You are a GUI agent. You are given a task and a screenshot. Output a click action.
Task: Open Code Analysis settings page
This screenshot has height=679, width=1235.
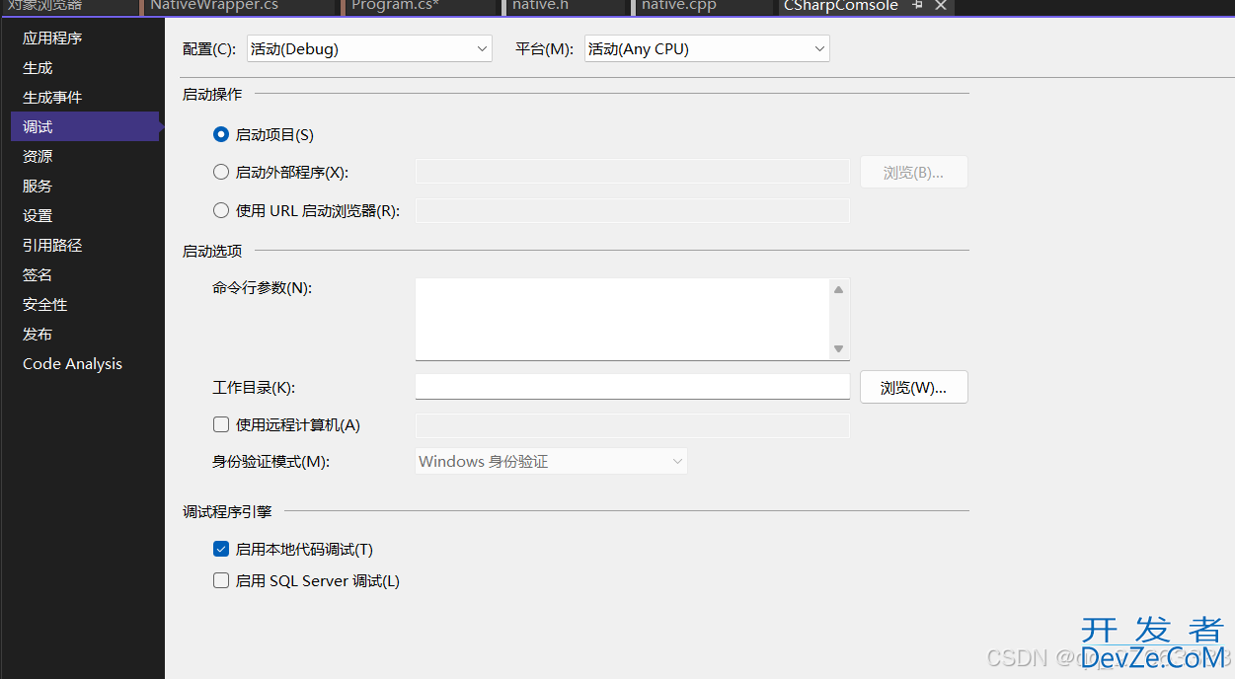[72, 364]
